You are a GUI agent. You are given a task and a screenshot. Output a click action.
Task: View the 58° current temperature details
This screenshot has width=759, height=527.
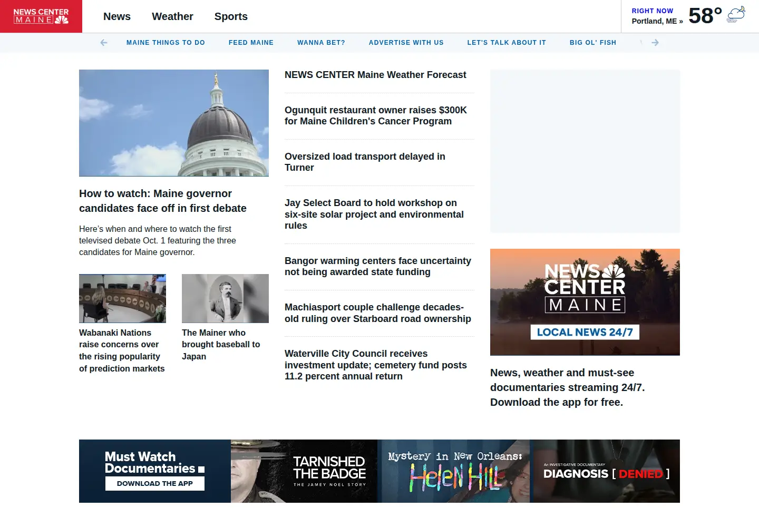(x=705, y=16)
